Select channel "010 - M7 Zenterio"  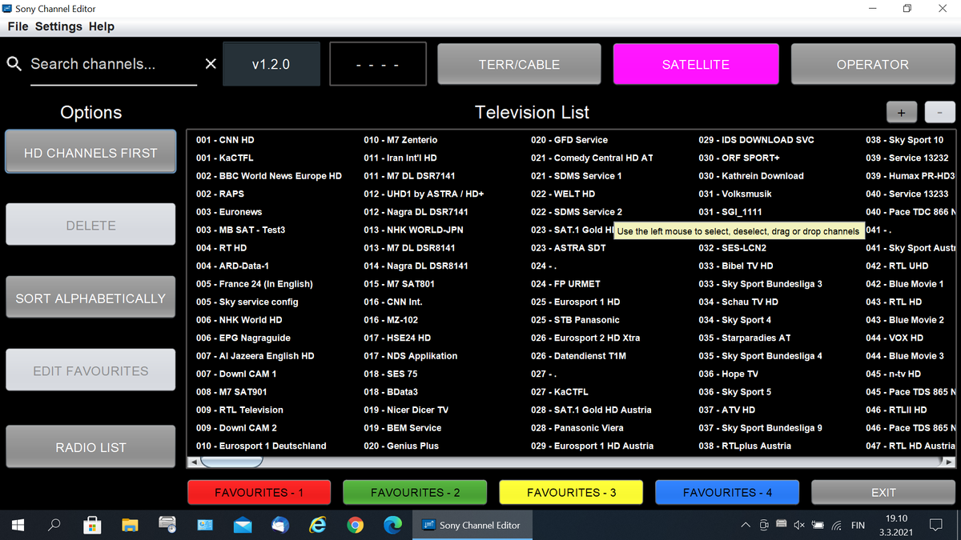[x=400, y=140]
